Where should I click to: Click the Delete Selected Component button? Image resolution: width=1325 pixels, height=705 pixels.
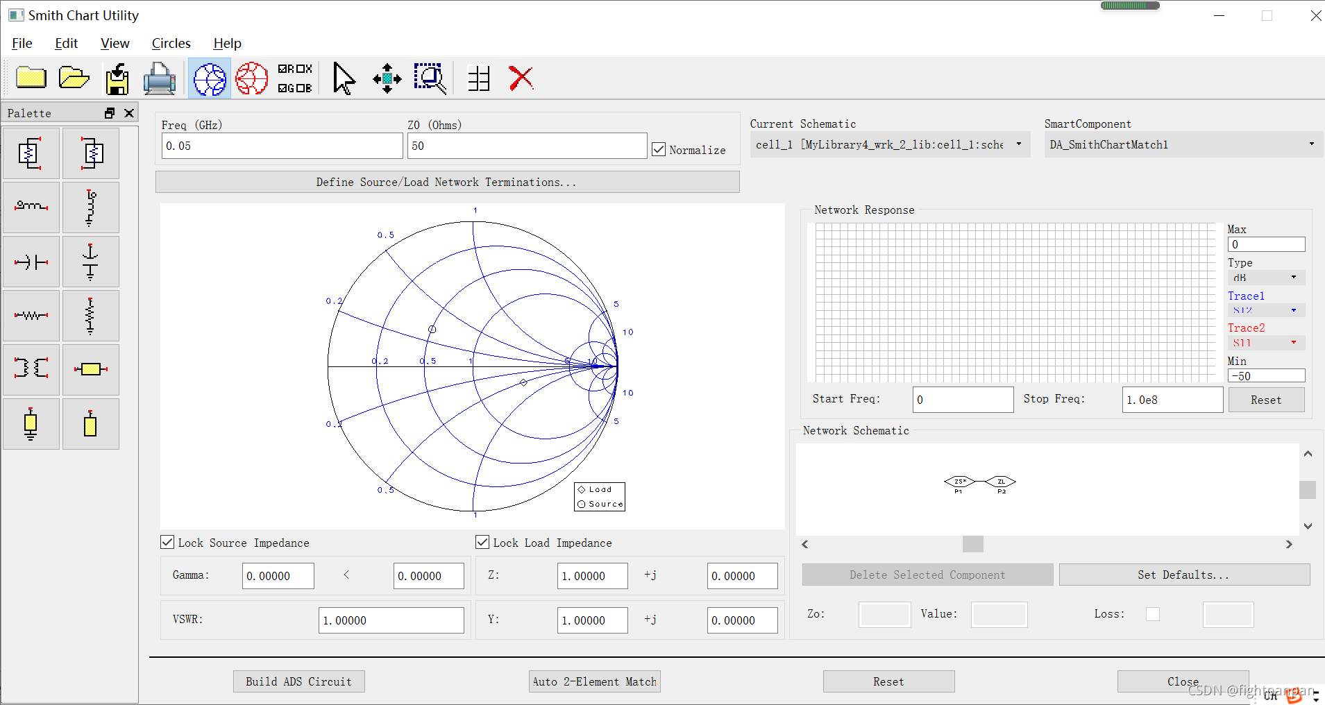[x=927, y=575]
